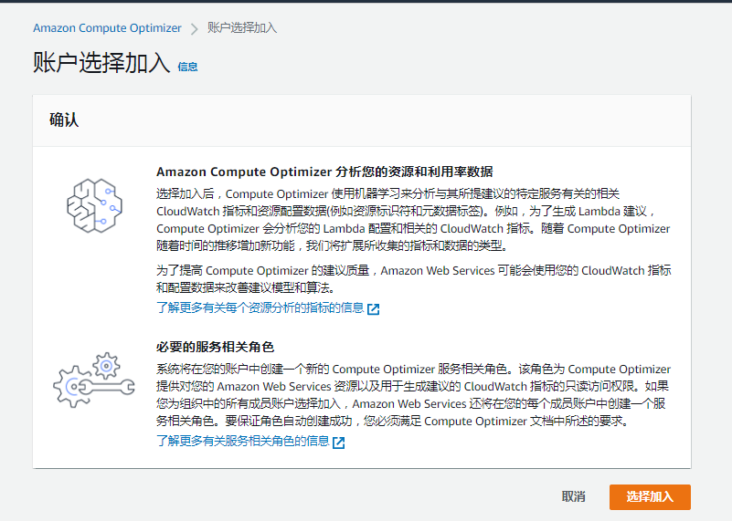Click the 信息 info link
The width and height of the screenshot is (732, 521).
(187, 68)
